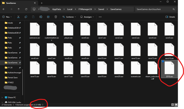Select the autosave.sav file

35,31
